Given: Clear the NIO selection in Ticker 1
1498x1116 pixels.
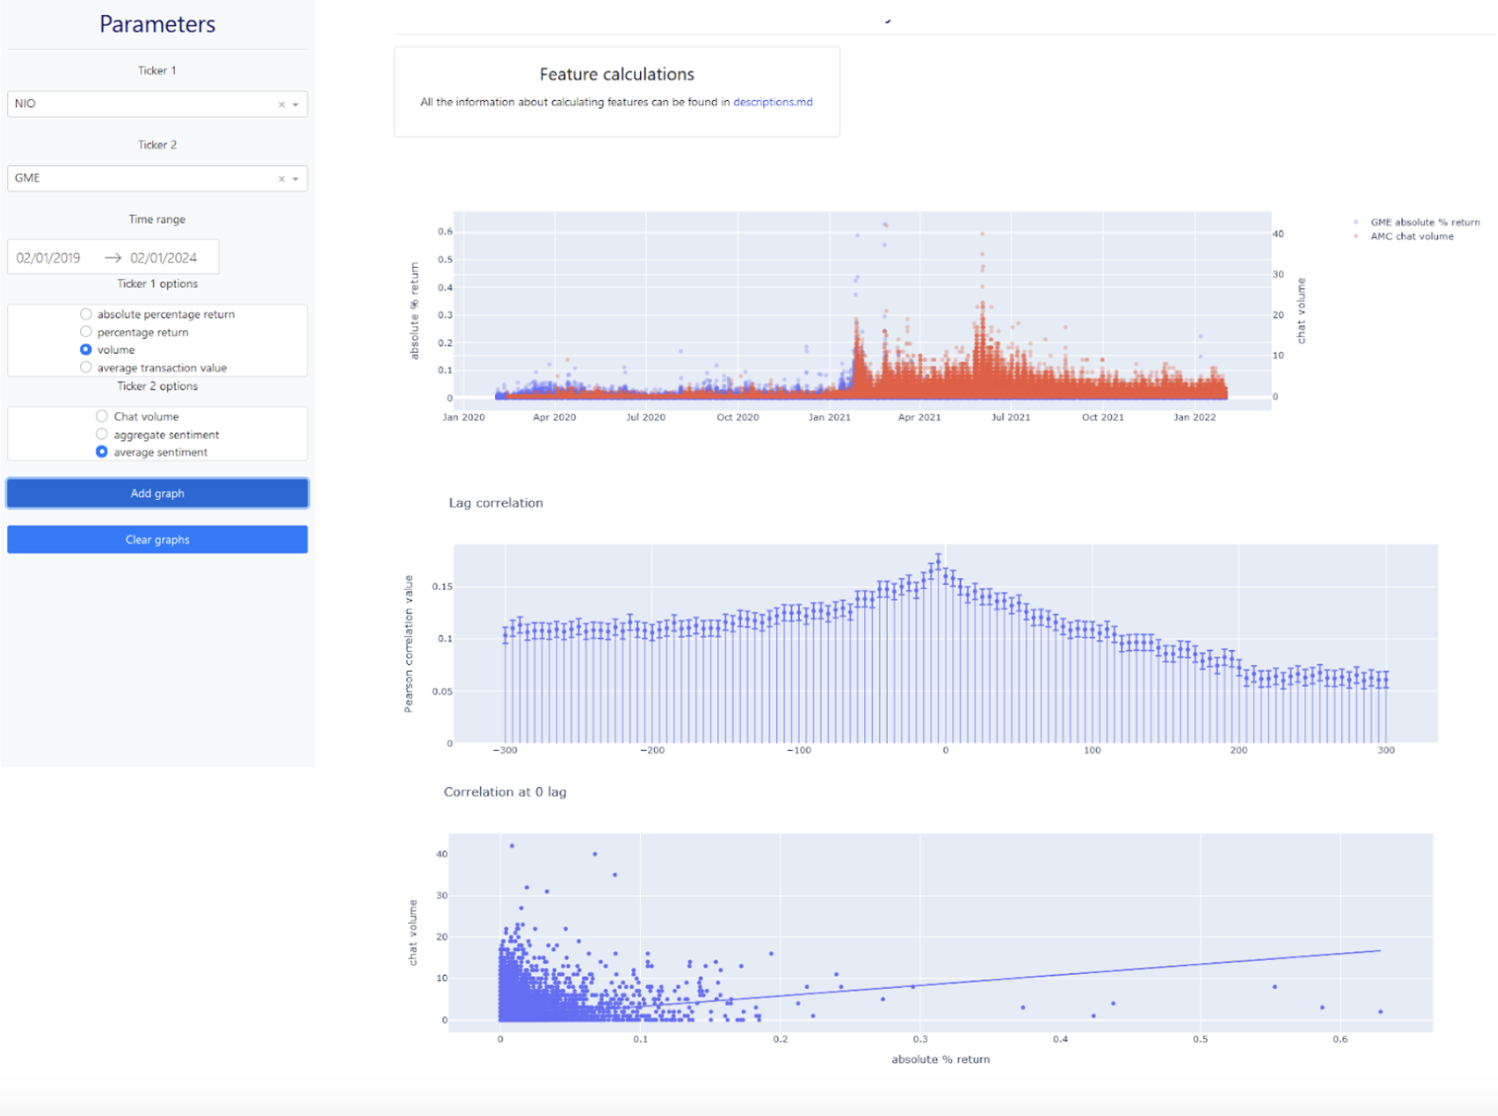Looking at the screenshot, I should point(281,104).
